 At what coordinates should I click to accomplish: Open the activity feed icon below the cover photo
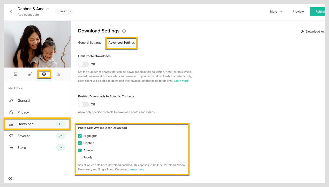pos(58,74)
